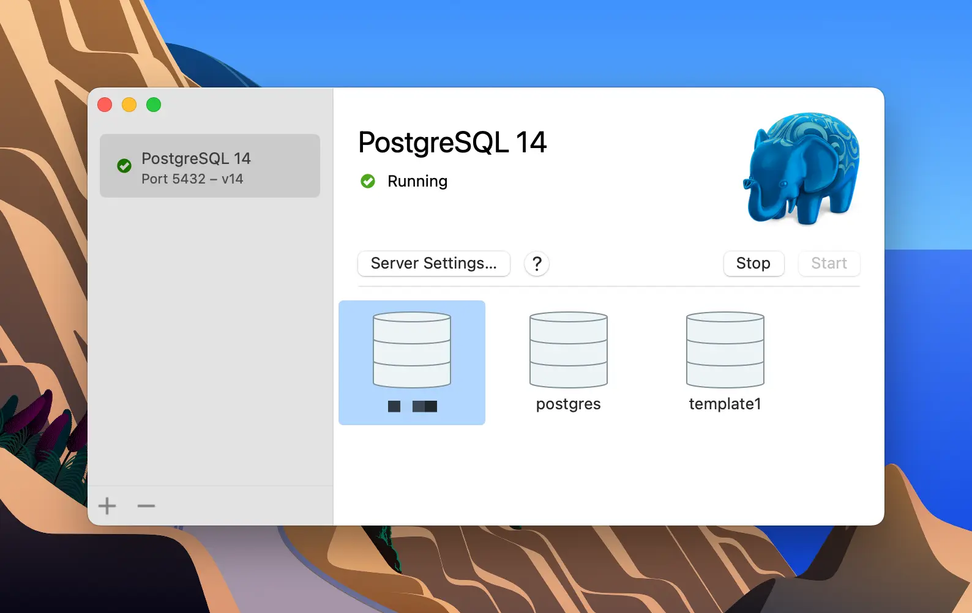Click the 'template1' database name label

coord(725,404)
